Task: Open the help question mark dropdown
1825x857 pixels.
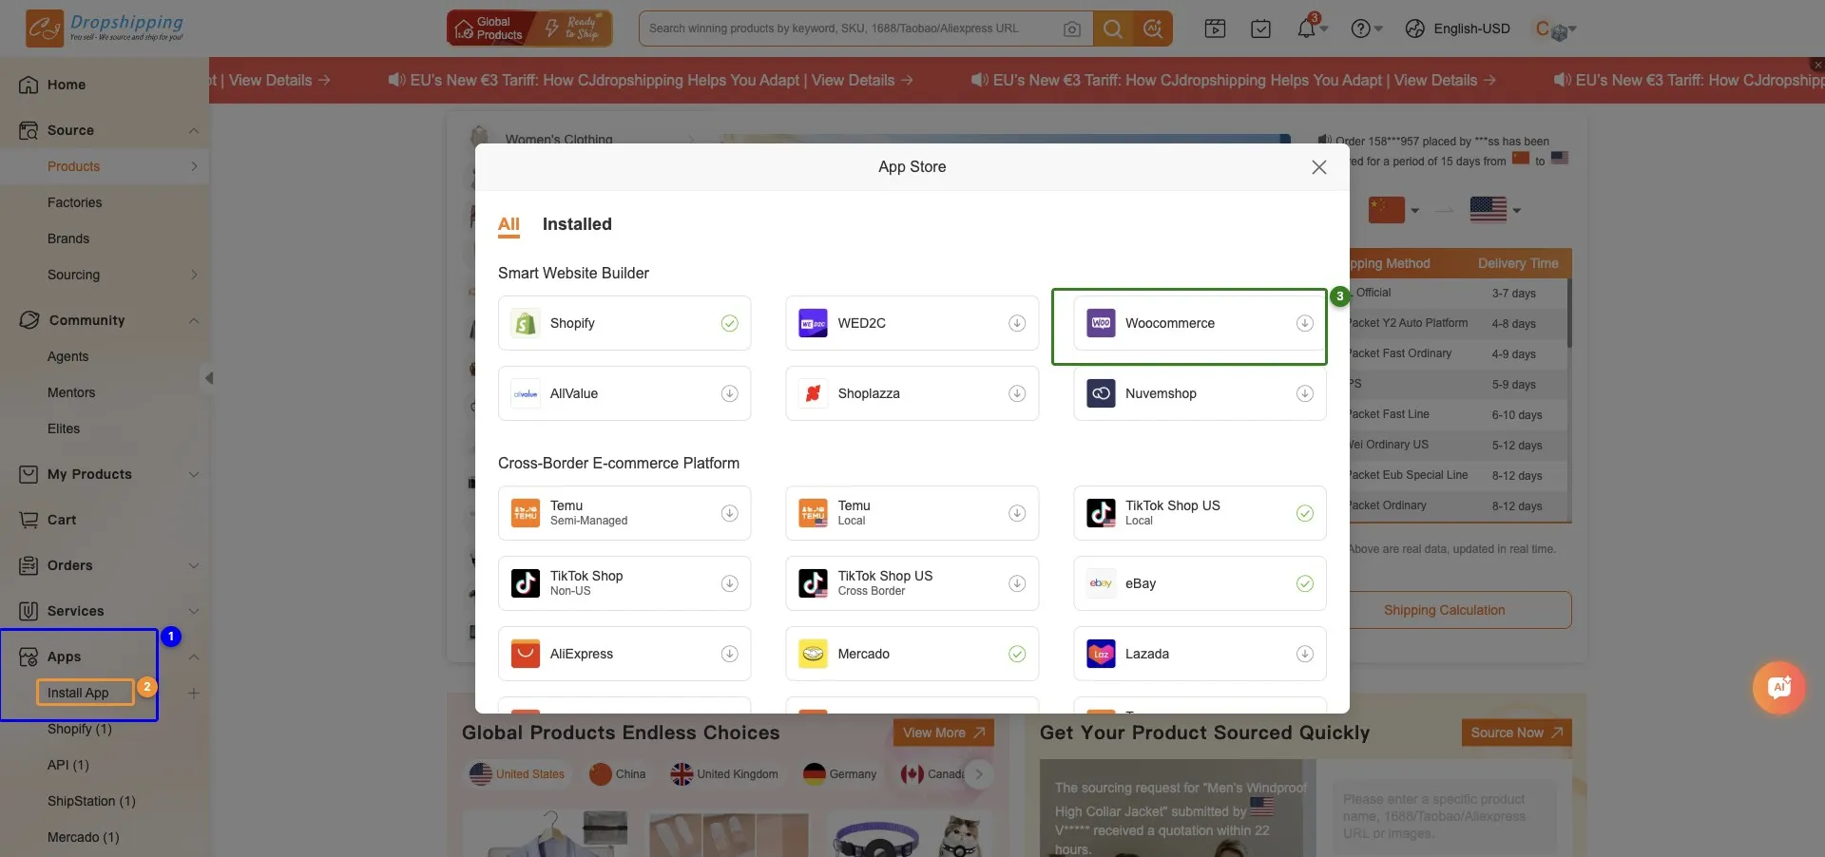Action: (x=1367, y=29)
